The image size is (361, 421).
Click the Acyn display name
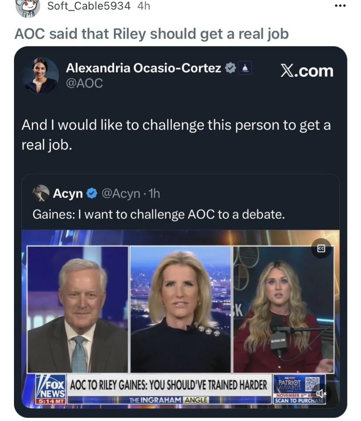(x=68, y=193)
